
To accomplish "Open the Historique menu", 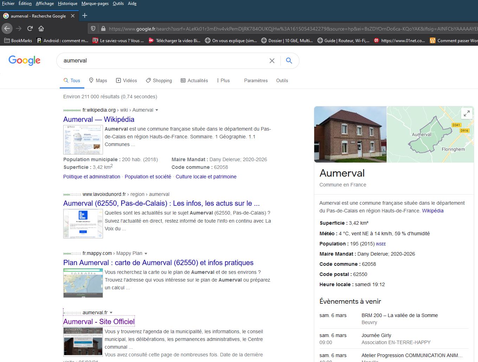I will (x=68, y=4).
